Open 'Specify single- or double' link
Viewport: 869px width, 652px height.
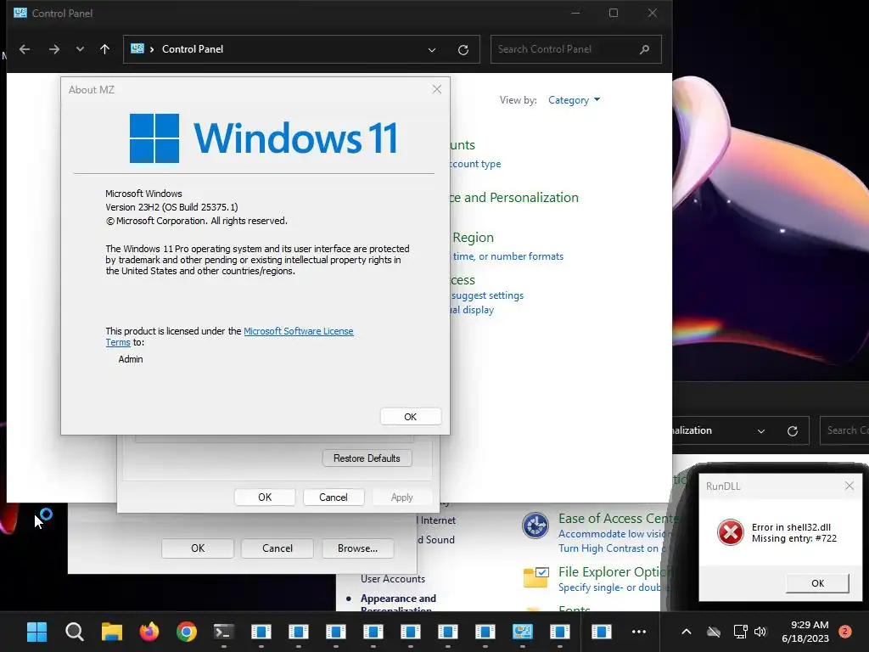click(x=613, y=587)
